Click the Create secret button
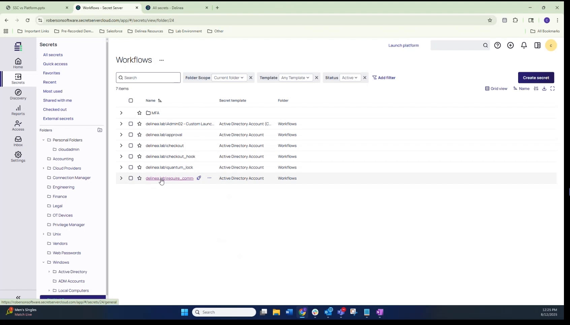The image size is (570, 325). (536, 78)
